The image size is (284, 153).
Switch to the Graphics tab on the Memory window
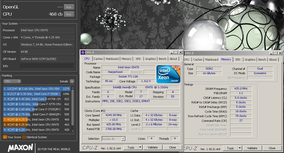pos(250,59)
